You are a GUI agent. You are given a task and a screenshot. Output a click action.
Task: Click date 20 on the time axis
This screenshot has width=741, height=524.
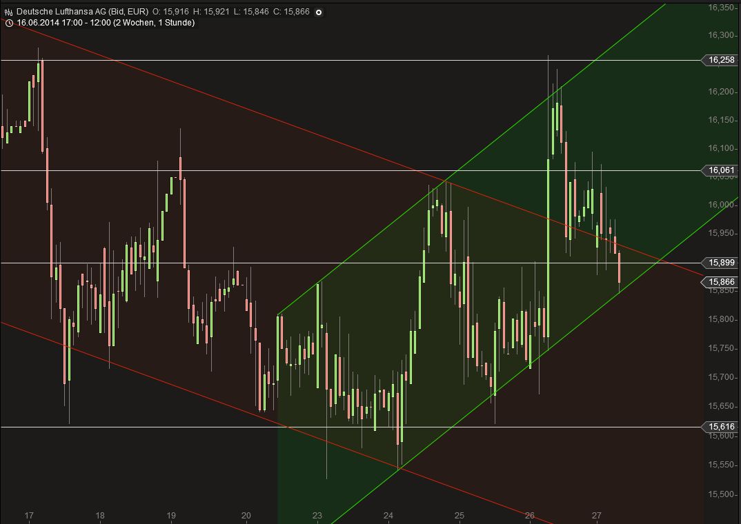click(x=246, y=516)
